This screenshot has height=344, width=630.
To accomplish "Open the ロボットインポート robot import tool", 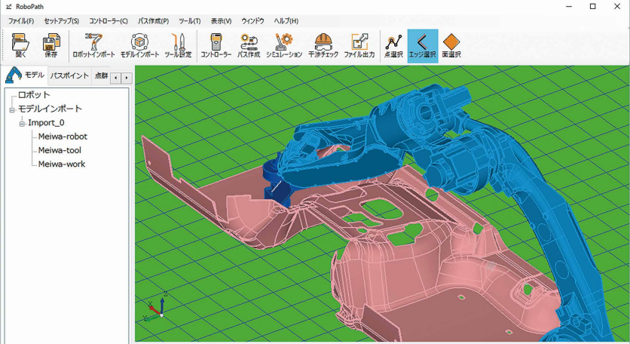I will pos(93,45).
